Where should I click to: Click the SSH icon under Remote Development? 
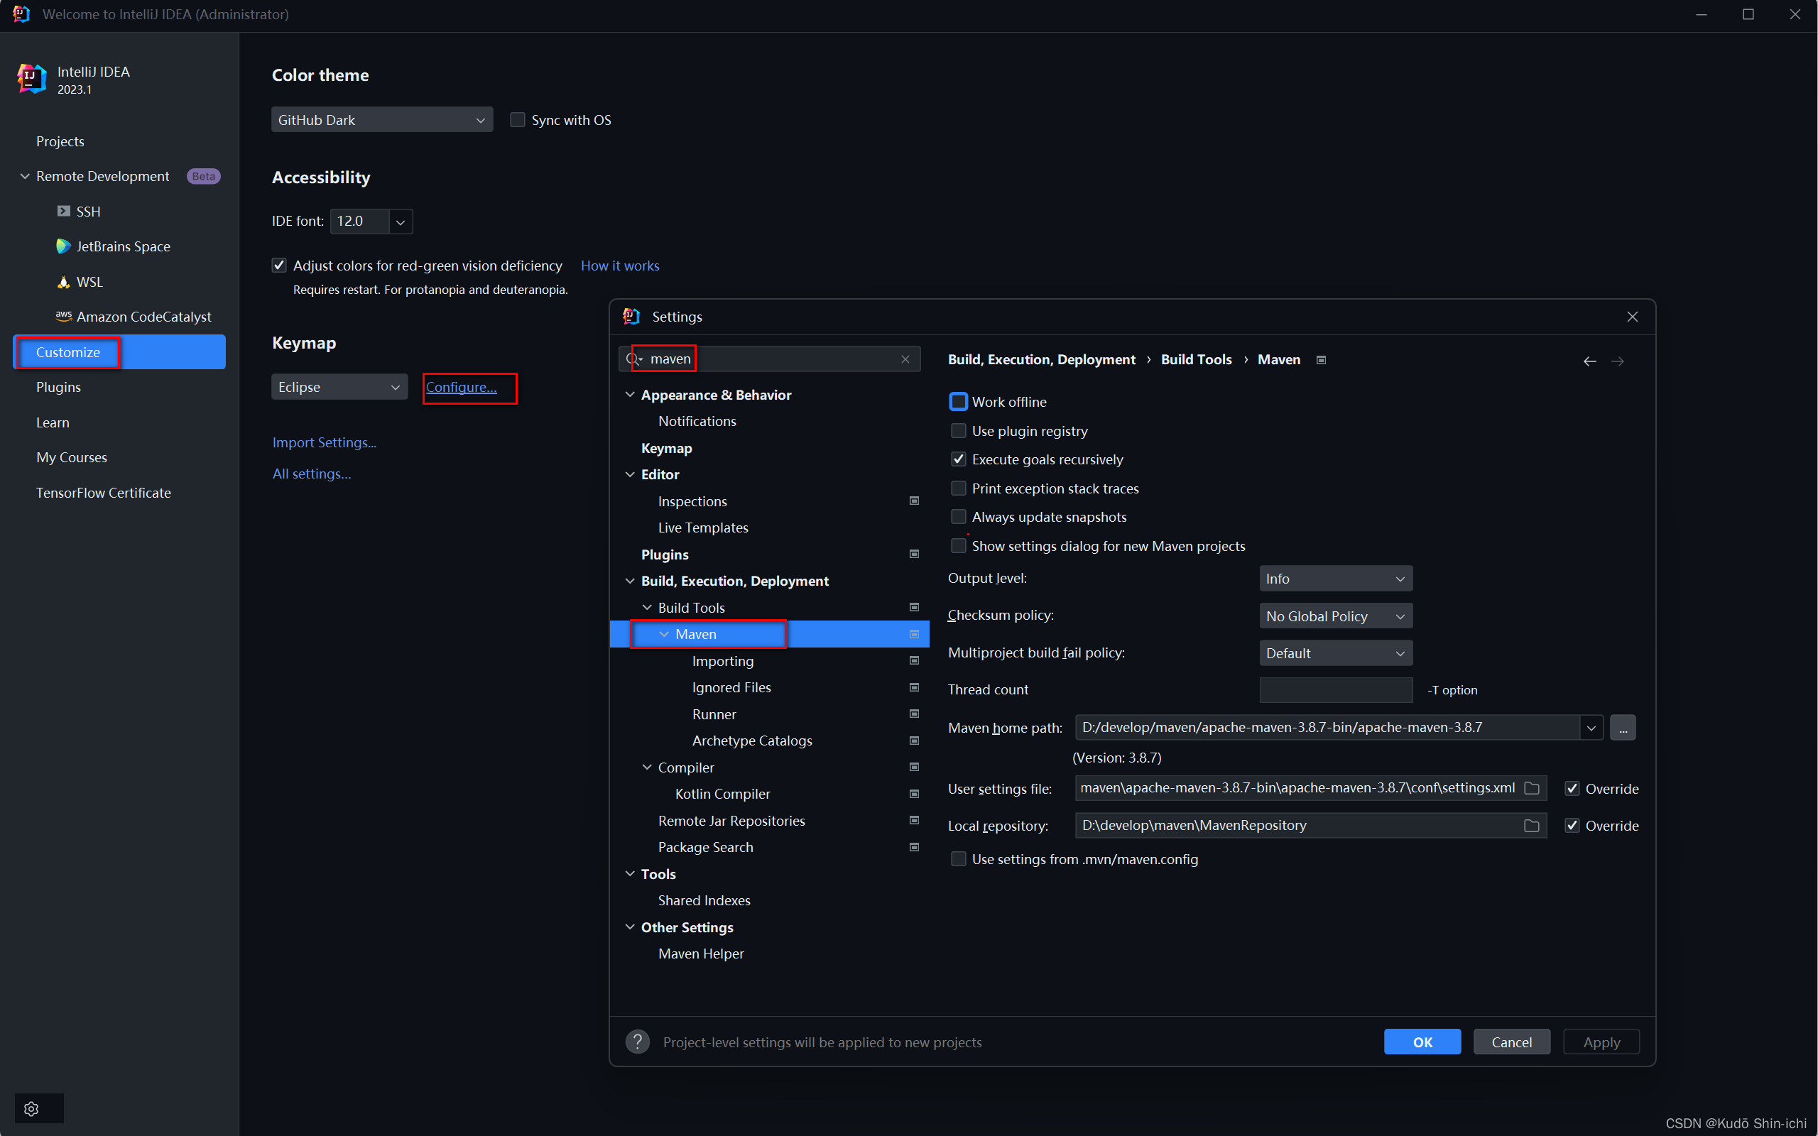pyautogui.click(x=64, y=211)
